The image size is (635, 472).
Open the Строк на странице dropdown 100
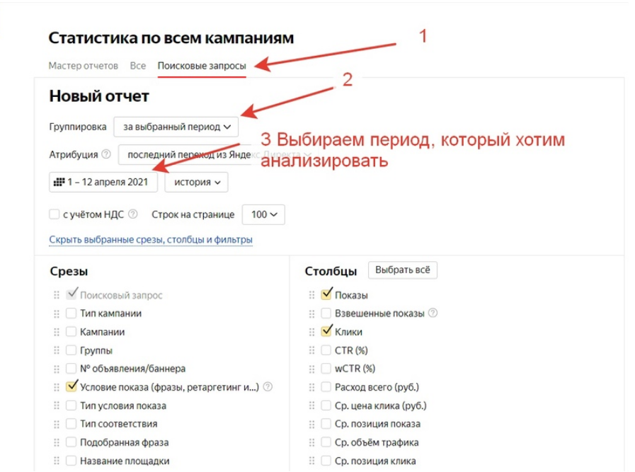pyautogui.click(x=263, y=214)
